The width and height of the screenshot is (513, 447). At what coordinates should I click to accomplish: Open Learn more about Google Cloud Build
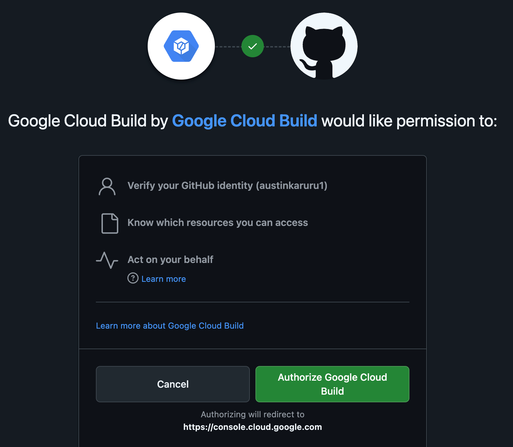[170, 325]
